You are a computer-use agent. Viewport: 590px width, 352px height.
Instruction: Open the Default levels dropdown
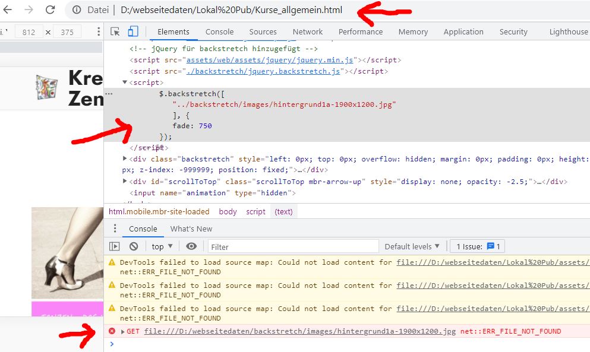(x=412, y=246)
